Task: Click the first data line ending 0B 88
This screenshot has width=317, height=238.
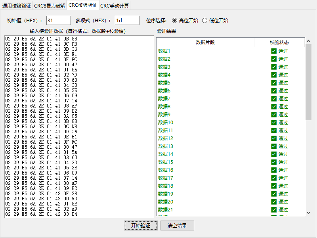Action: click(x=41, y=38)
